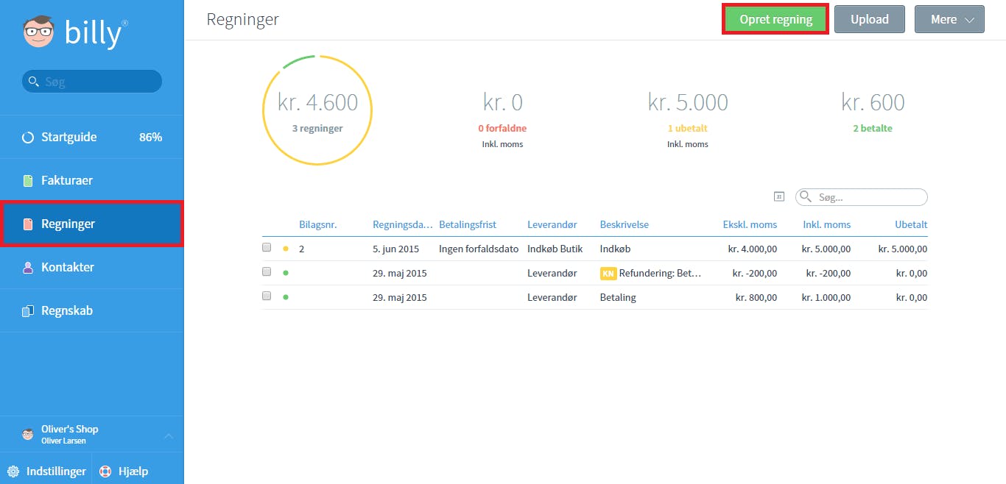Viewport: 1006px width, 484px height.
Task: Select Regninger in the sidebar
Action: point(92,224)
